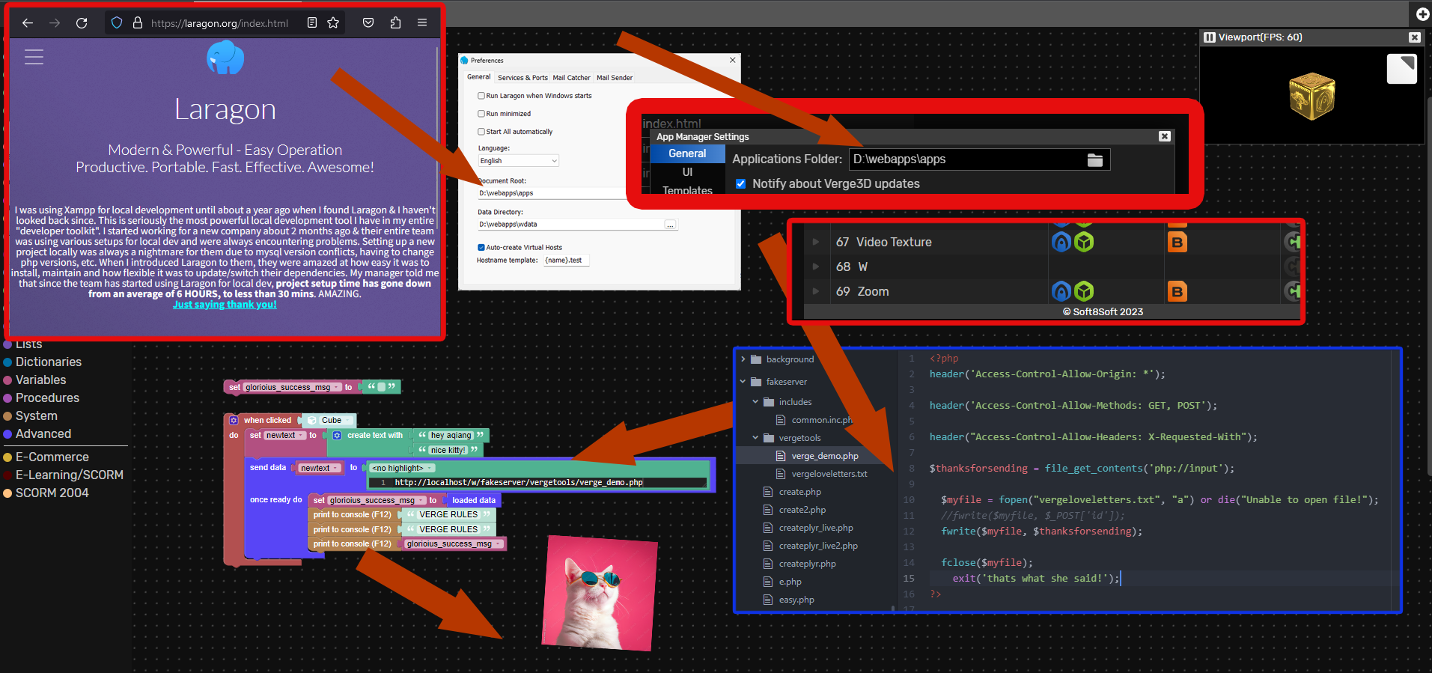The height and width of the screenshot is (673, 1432).
Task: Toggle the Viewport panel layout icon
Action: click(1210, 37)
